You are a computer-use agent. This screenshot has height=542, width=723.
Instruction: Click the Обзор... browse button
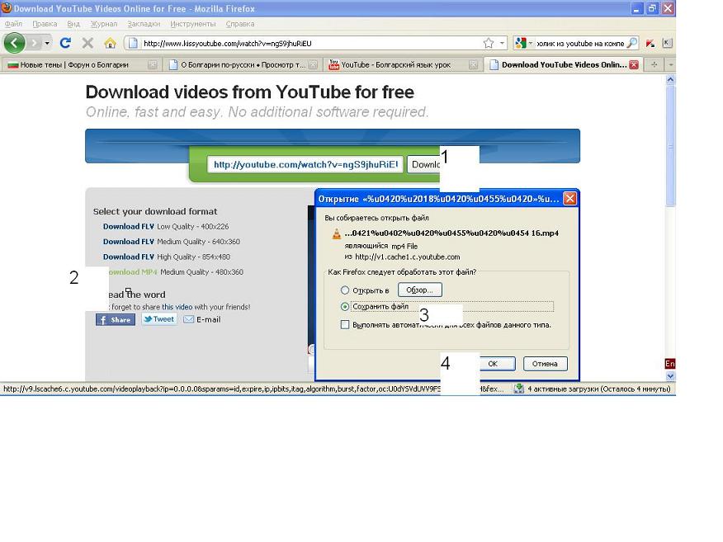[419, 290]
